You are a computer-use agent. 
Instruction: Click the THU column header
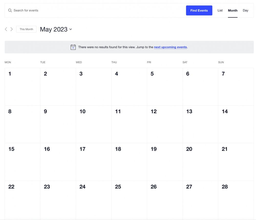click(x=114, y=62)
